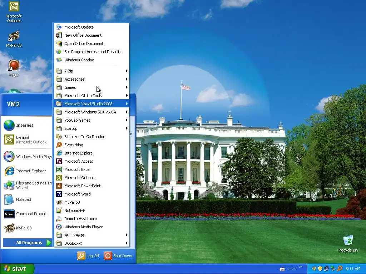
Task: Open the Remote Assistance icon
Action: pyautogui.click(x=59, y=219)
